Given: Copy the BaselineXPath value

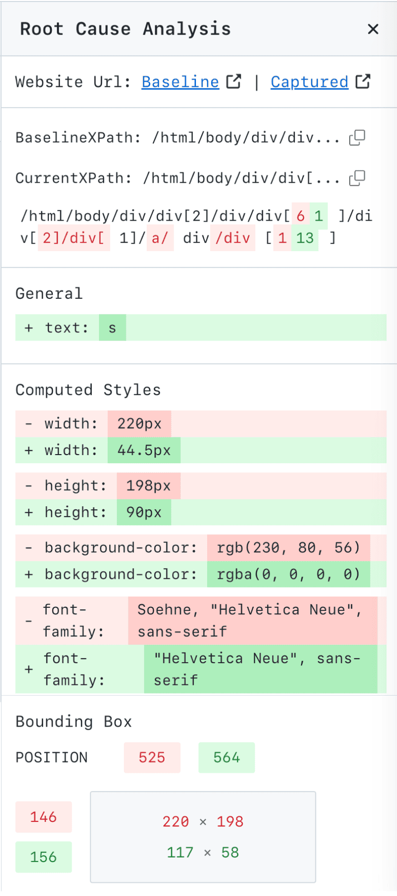Looking at the screenshot, I should (x=357, y=137).
